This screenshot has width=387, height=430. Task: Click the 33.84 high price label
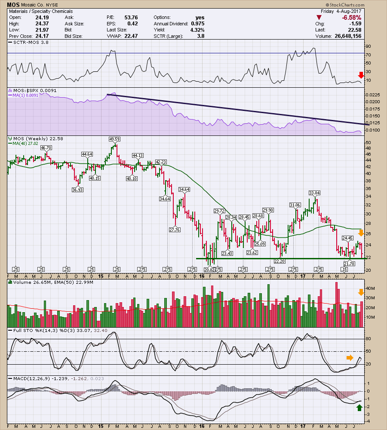314,193
